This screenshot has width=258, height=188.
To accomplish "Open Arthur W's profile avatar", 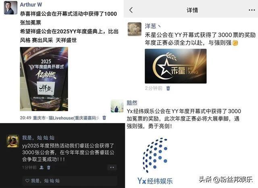I will click(10, 8).
